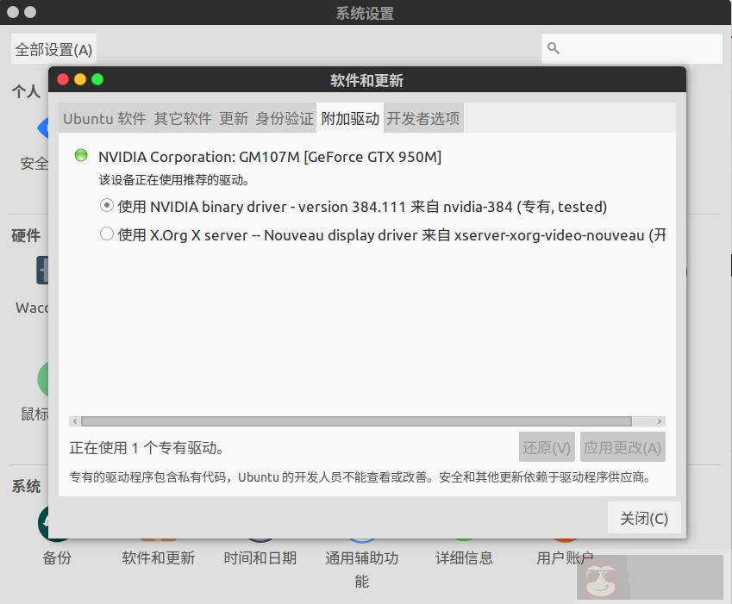732x604 pixels.
Task: Select the Nouveau display driver option
Action: click(107, 234)
